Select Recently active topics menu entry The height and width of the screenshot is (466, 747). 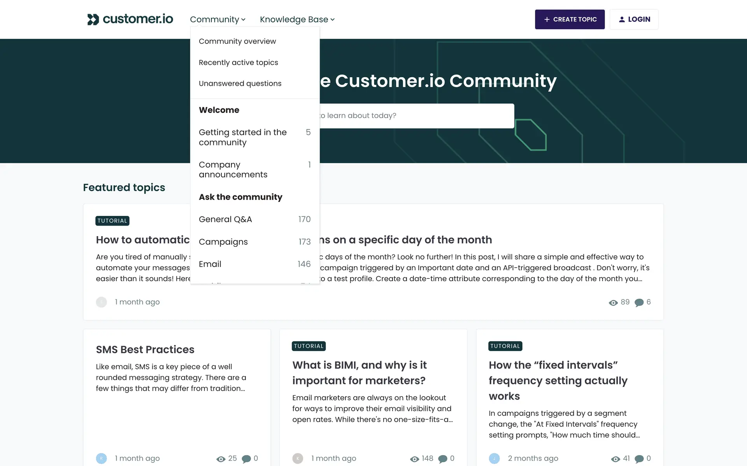coord(238,63)
